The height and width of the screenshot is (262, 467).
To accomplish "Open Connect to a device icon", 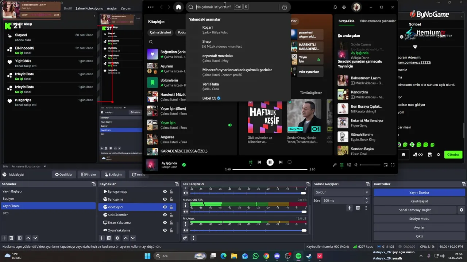I will 349,165.
